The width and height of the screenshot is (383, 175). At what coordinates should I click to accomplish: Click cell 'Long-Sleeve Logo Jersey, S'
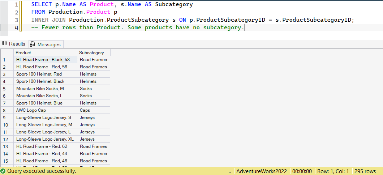click(46, 118)
